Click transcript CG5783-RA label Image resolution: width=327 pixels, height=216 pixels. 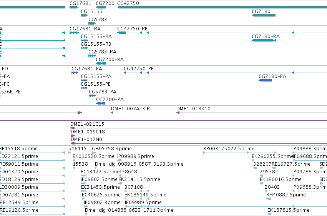102,52
